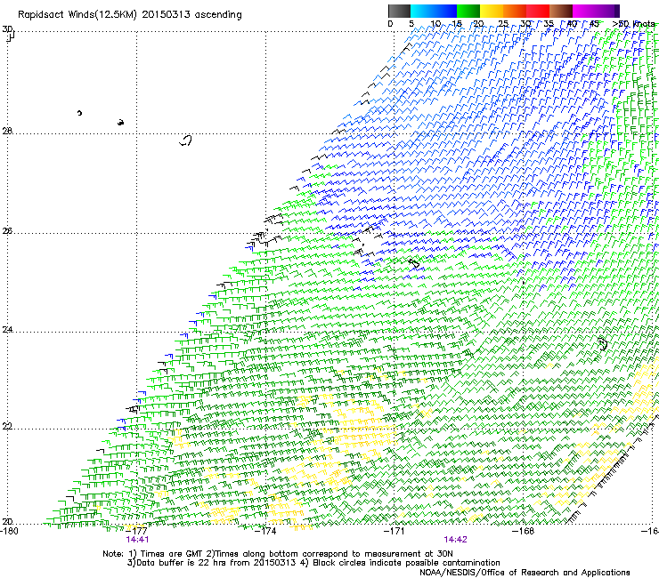Screen dimensions: 659x578
Task: Pick the orange 25–30 knots legend color
Action: pyautogui.click(x=515, y=11)
